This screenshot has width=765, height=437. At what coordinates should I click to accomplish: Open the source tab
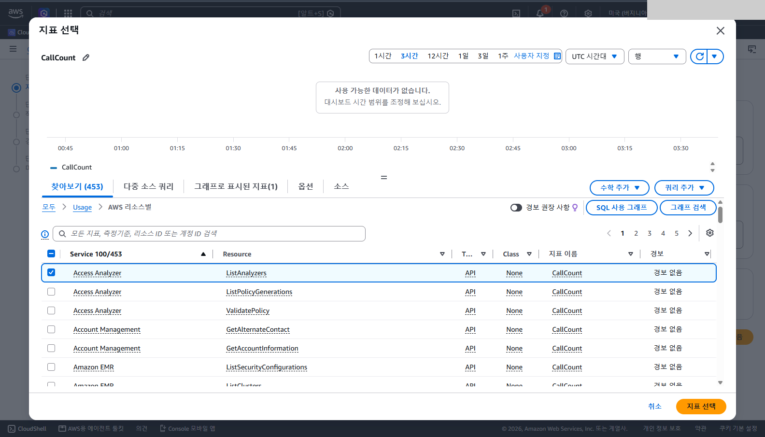[341, 186]
